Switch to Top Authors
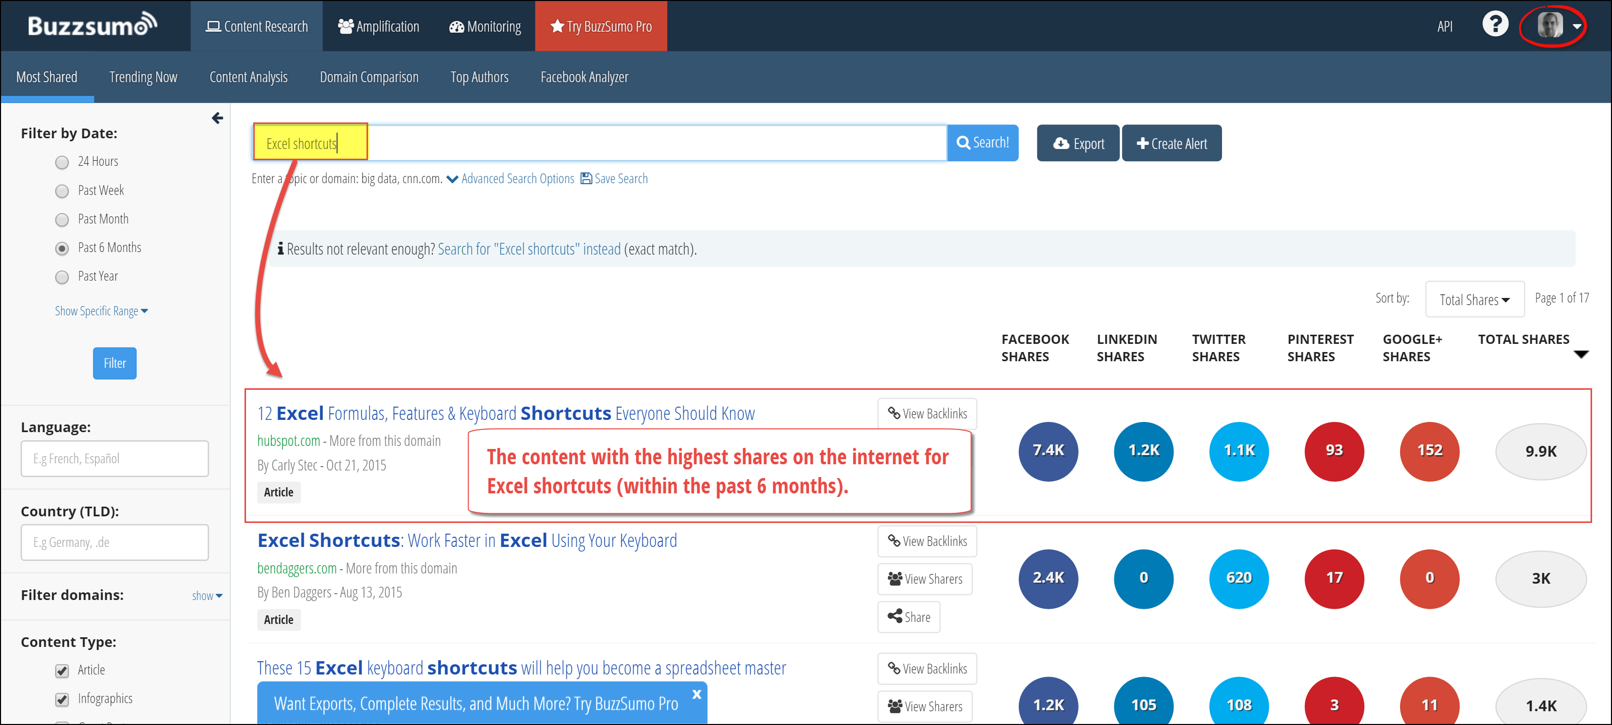 point(479,77)
